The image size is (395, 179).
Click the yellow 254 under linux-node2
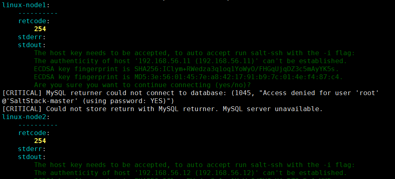pos(40,141)
